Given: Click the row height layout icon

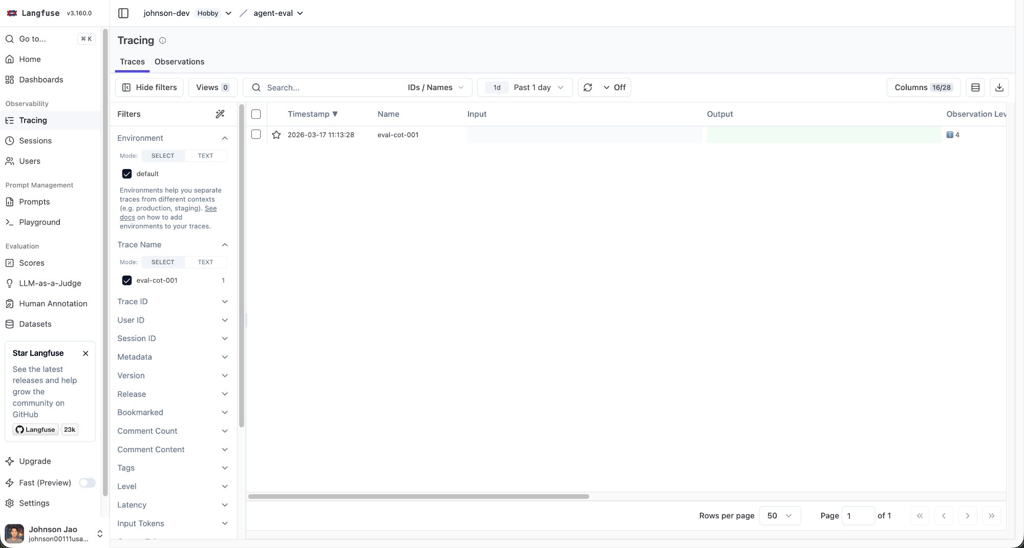Looking at the screenshot, I should click(x=975, y=87).
